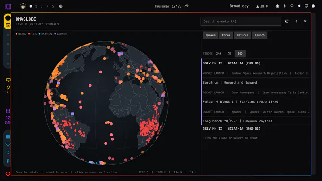Click the GSLV Mk II detail heading

pos(232,129)
